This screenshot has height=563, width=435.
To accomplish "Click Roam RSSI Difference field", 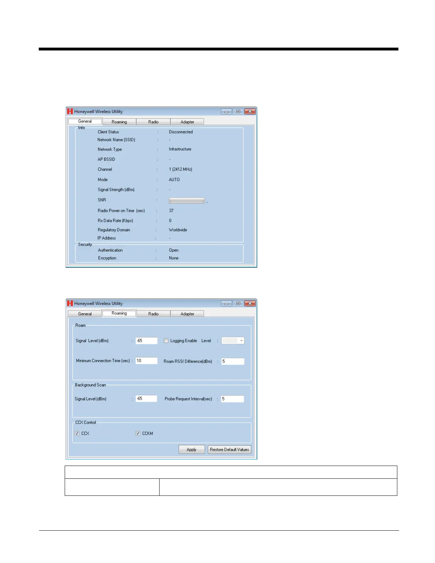I will (233, 361).
